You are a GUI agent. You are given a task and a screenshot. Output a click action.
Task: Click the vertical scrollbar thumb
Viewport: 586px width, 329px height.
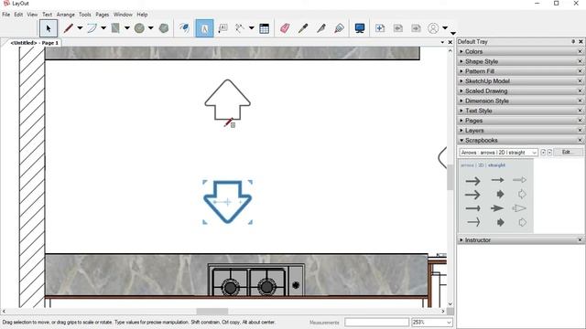450,177
